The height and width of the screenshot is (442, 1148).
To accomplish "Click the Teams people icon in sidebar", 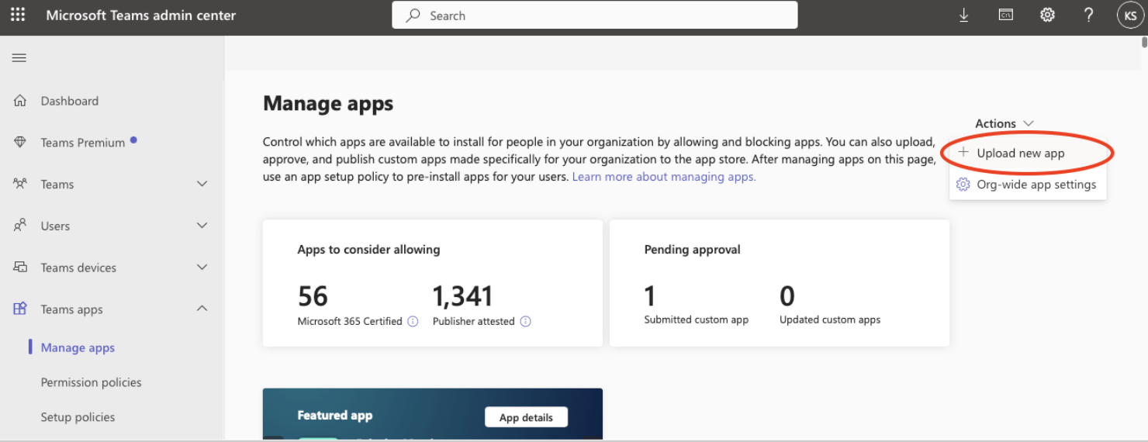I will (20, 184).
